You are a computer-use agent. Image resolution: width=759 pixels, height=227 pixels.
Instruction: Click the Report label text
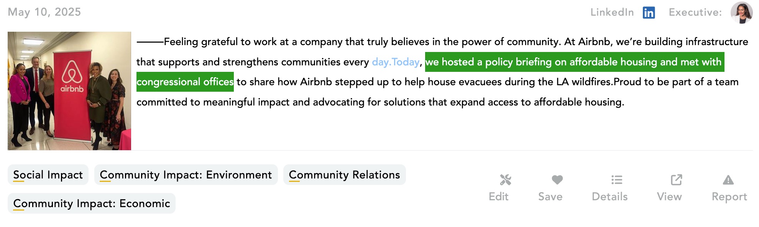tap(729, 197)
